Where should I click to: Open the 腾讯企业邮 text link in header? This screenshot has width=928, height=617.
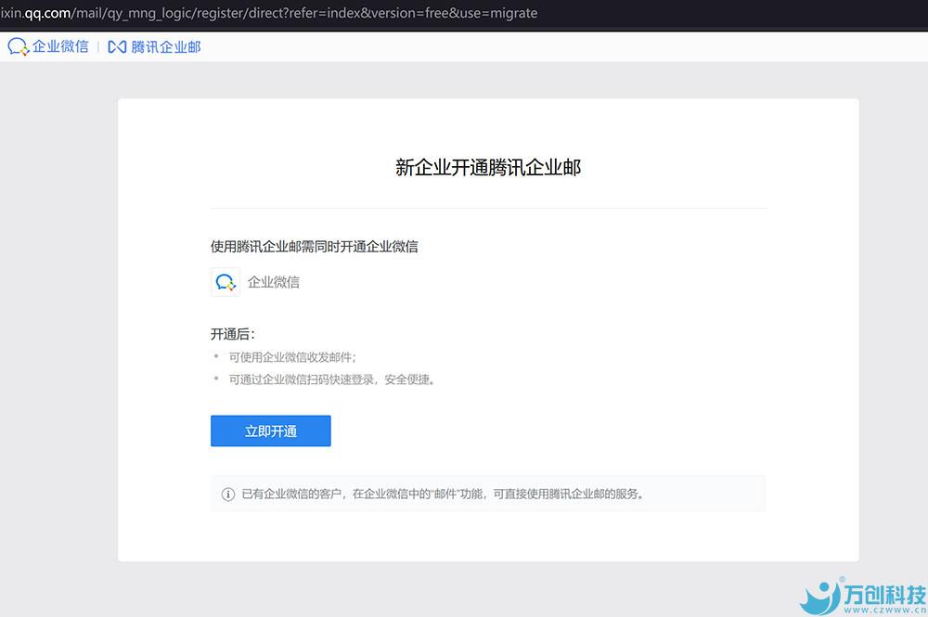pyautogui.click(x=166, y=46)
